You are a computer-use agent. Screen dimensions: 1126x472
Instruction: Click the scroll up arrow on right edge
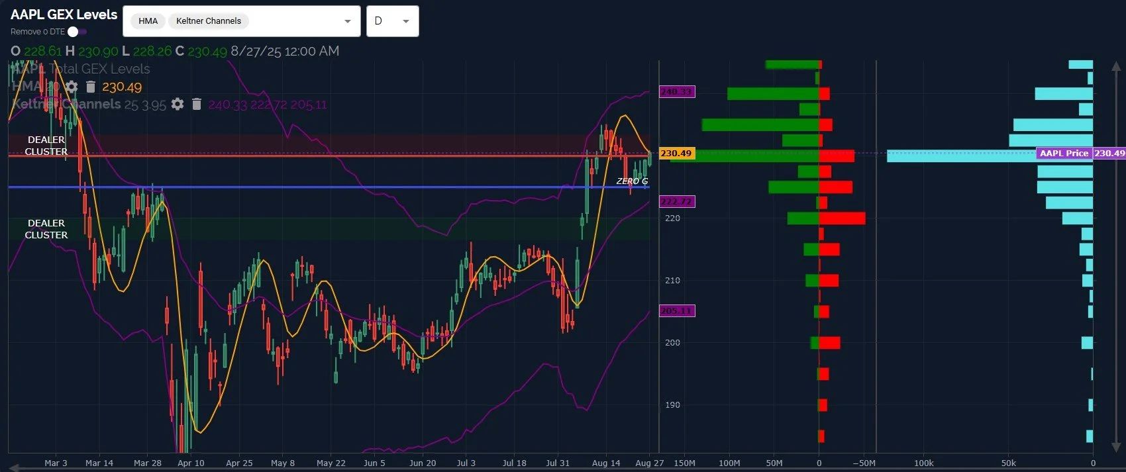click(x=1116, y=67)
